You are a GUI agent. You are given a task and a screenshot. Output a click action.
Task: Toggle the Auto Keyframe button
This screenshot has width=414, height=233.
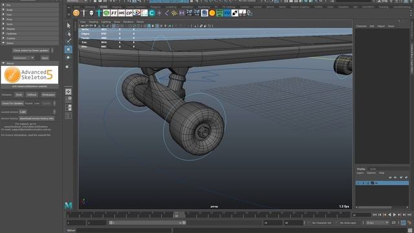pyautogui.click(x=404, y=223)
